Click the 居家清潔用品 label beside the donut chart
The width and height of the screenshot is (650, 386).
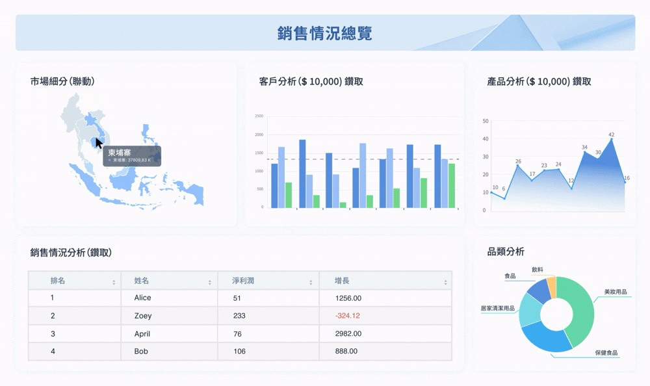click(497, 308)
